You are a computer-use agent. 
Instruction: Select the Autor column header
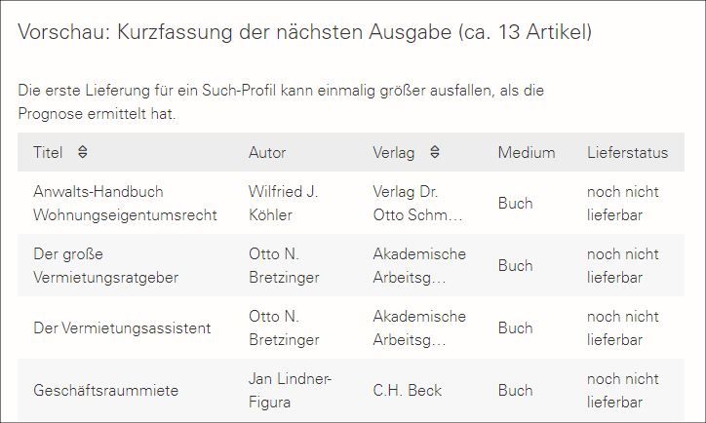[x=267, y=152]
